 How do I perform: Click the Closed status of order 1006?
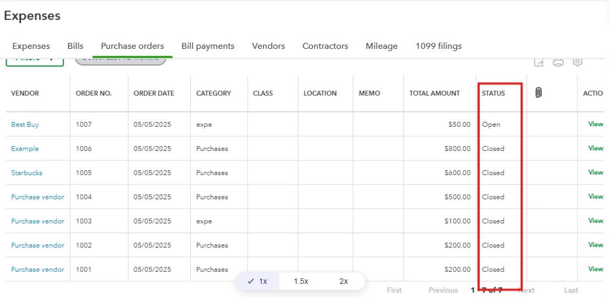click(x=493, y=149)
